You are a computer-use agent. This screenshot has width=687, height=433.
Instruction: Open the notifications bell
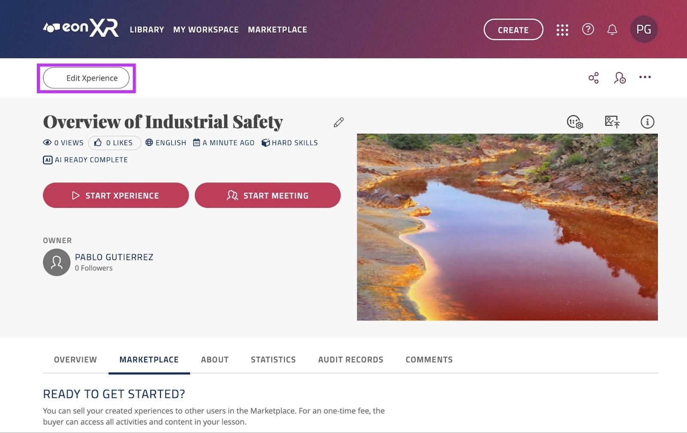(612, 29)
